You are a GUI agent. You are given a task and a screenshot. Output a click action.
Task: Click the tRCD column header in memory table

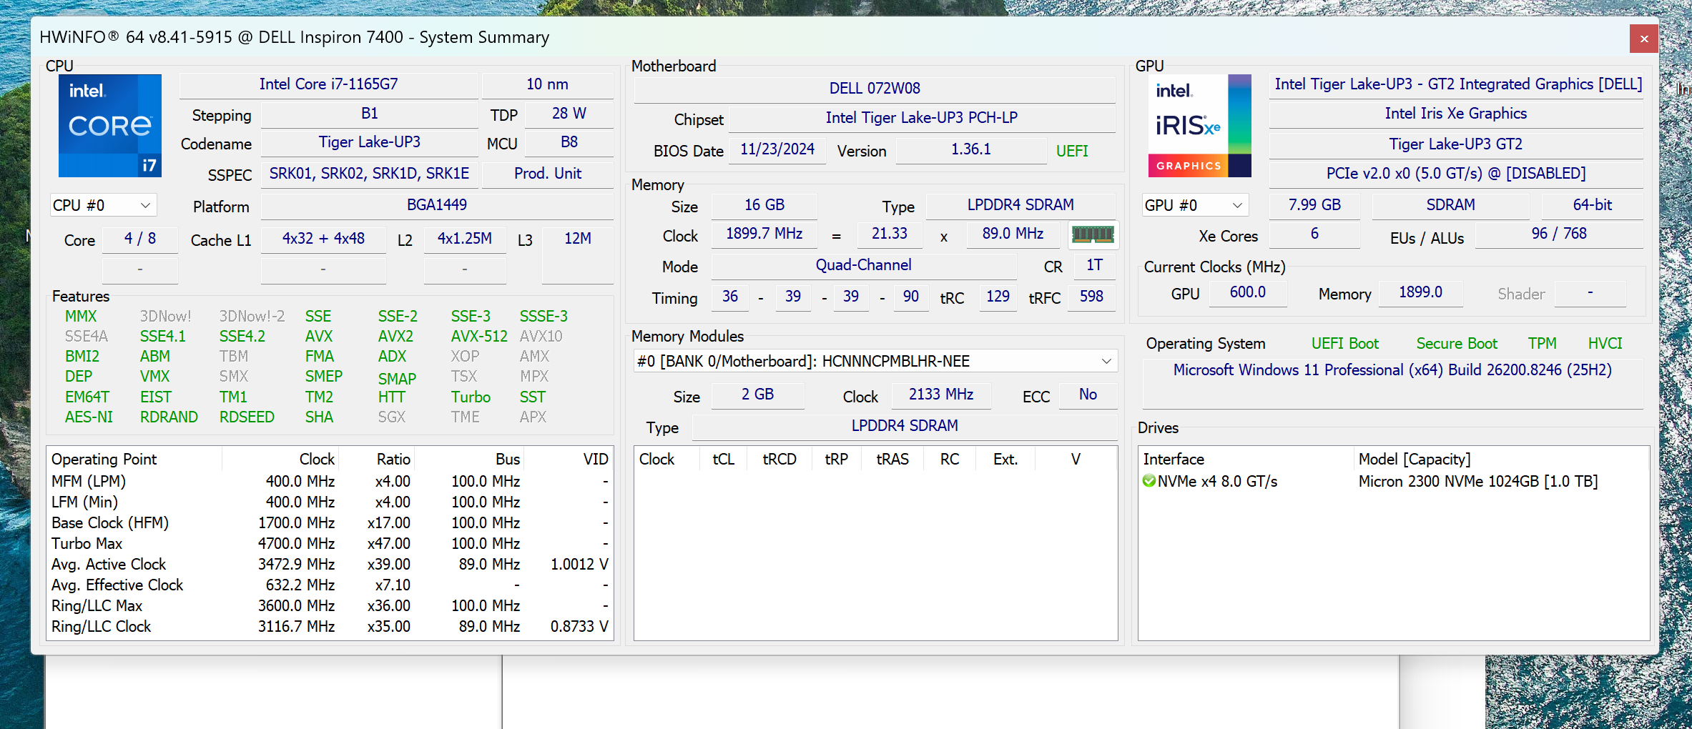point(779,459)
